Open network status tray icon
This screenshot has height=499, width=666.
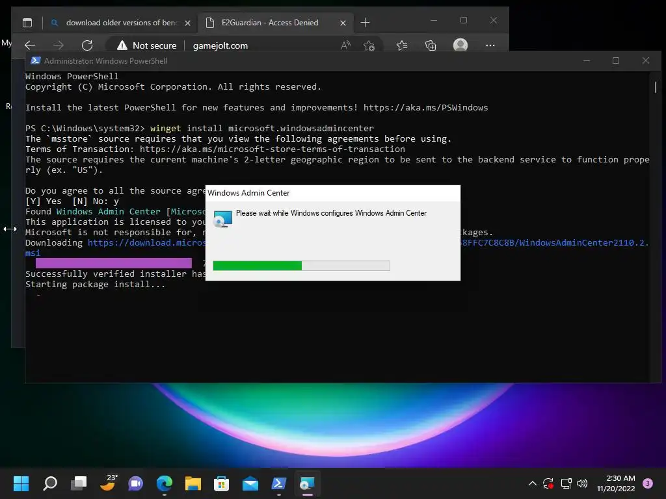tap(566, 483)
